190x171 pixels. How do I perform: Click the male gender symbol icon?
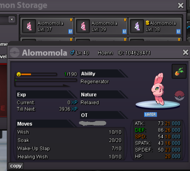(x=72, y=52)
